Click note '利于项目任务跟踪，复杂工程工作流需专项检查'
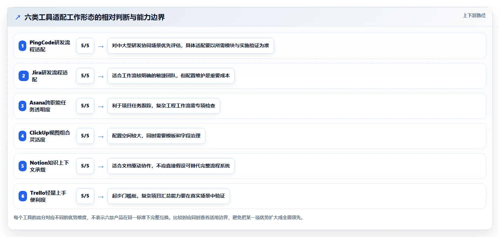 164,106
